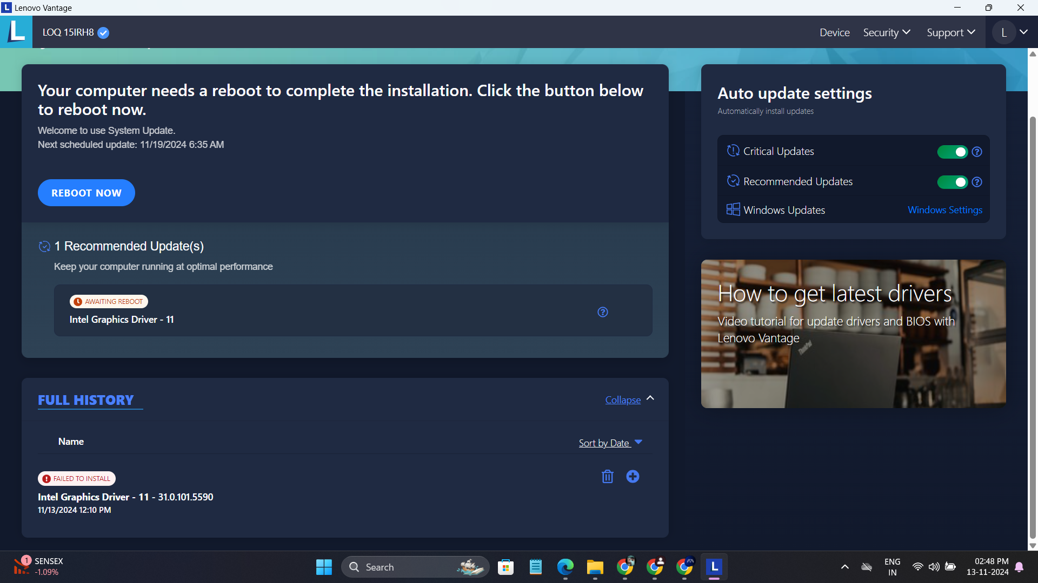
Task: Click the battery tray icon
Action: [x=950, y=567]
